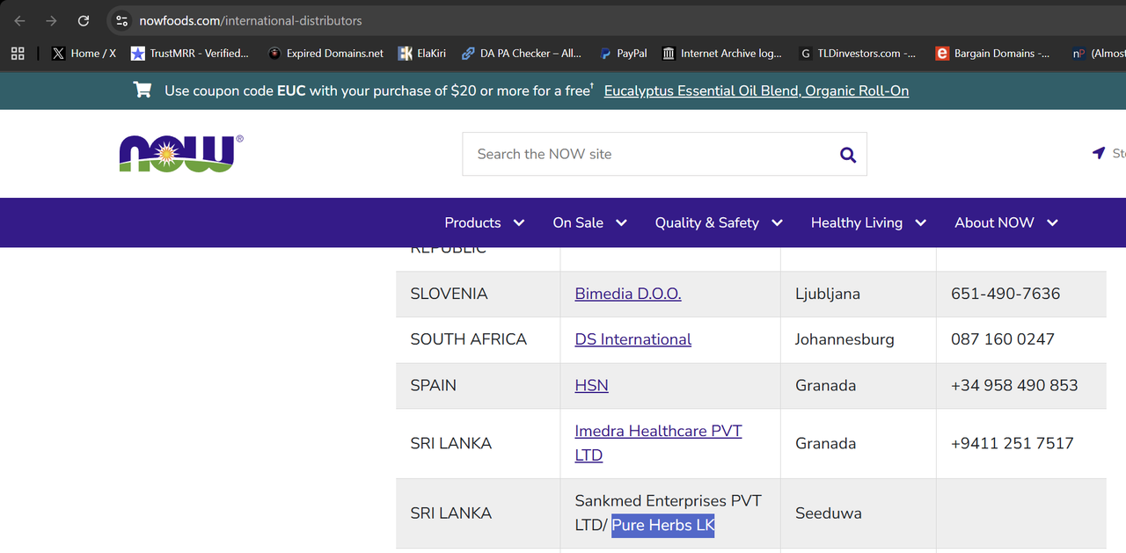Open the Products menu
This screenshot has height=553, width=1126.
click(485, 222)
